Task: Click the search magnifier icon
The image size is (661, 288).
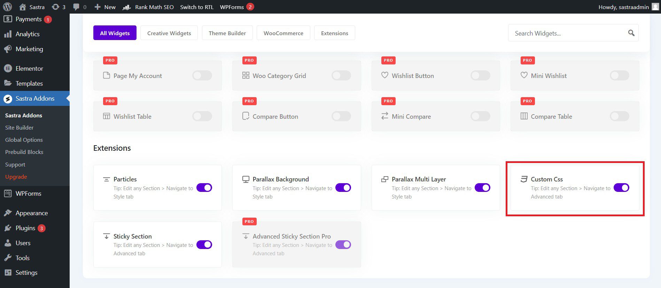Action: [631, 33]
